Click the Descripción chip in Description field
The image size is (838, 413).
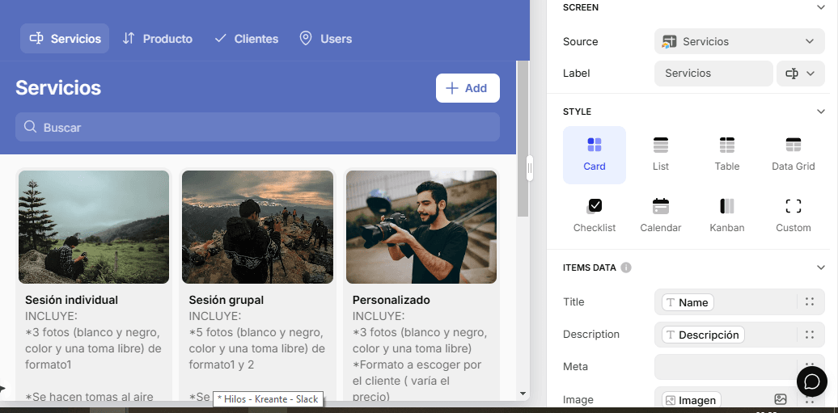tap(704, 335)
